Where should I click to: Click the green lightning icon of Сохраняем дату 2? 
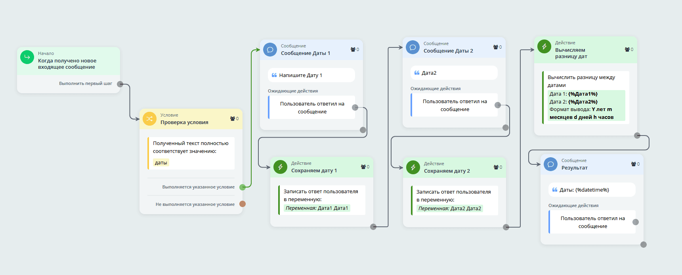[x=413, y=167]
